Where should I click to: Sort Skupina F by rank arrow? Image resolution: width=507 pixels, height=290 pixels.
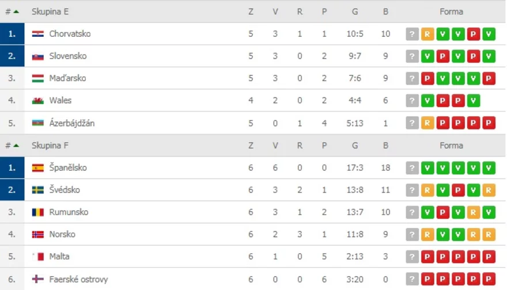(x=16, y=146)
